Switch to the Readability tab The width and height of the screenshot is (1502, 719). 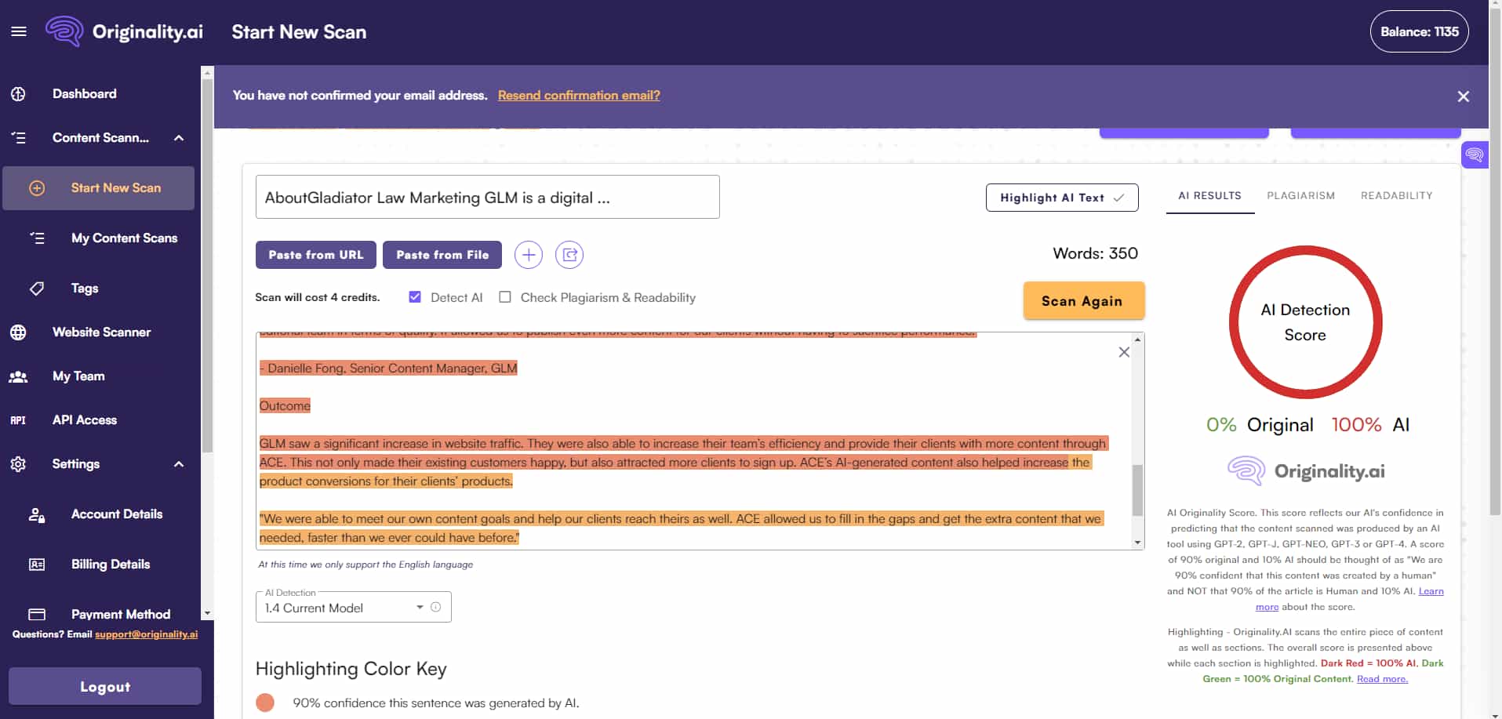(1397, 195)
